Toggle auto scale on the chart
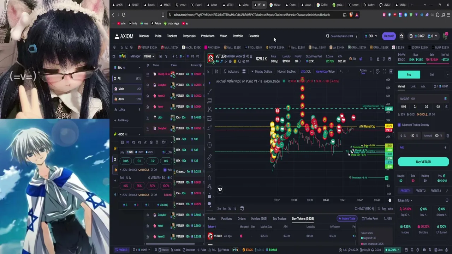The height and width of the screenshot is (254, 452). click(390, 209)
